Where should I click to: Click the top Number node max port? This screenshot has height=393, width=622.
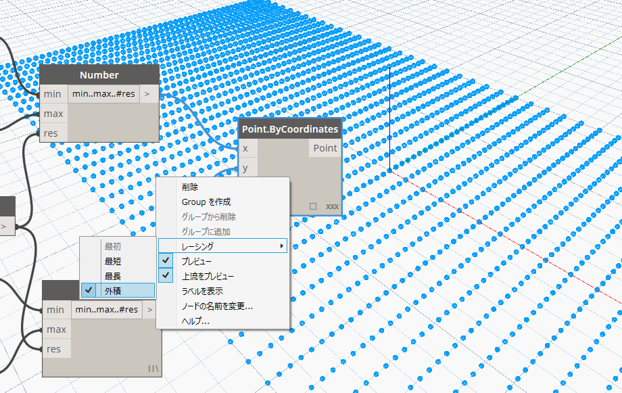click(53, 114)
